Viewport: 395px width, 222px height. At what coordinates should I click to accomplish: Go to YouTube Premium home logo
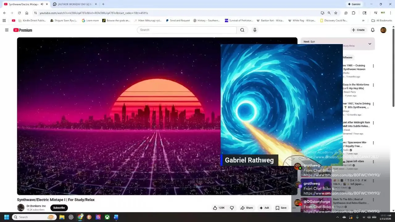click(23, 30)
